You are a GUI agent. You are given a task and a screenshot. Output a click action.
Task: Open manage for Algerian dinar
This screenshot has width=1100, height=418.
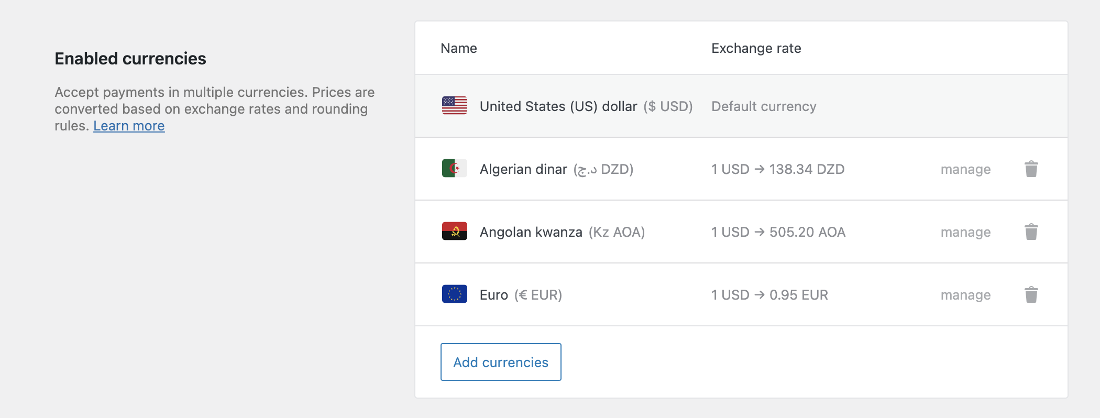[965, 169]
